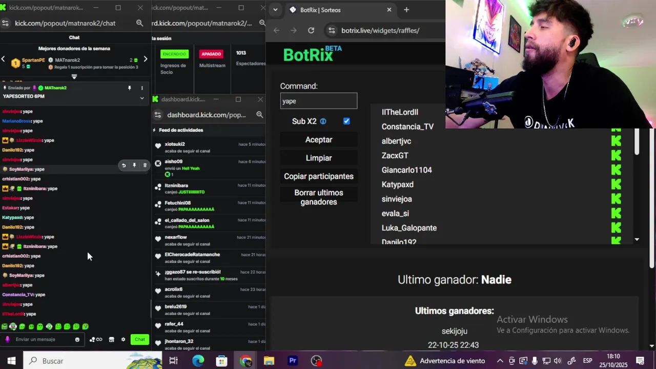Collapse the weekly donors leaderboard handle

[x=74, y=77]
